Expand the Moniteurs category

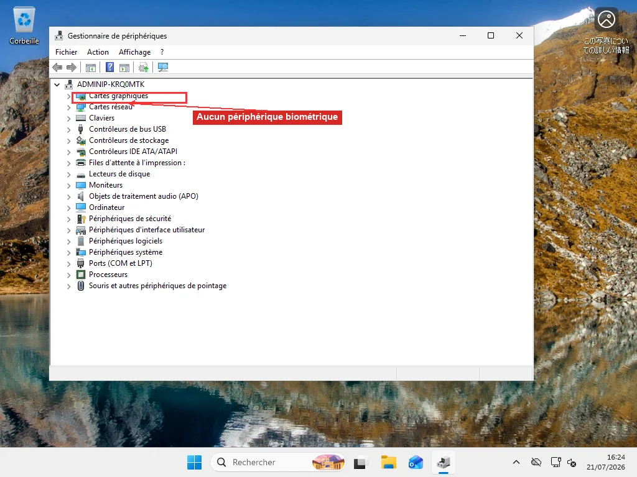[x=68, y=185]
